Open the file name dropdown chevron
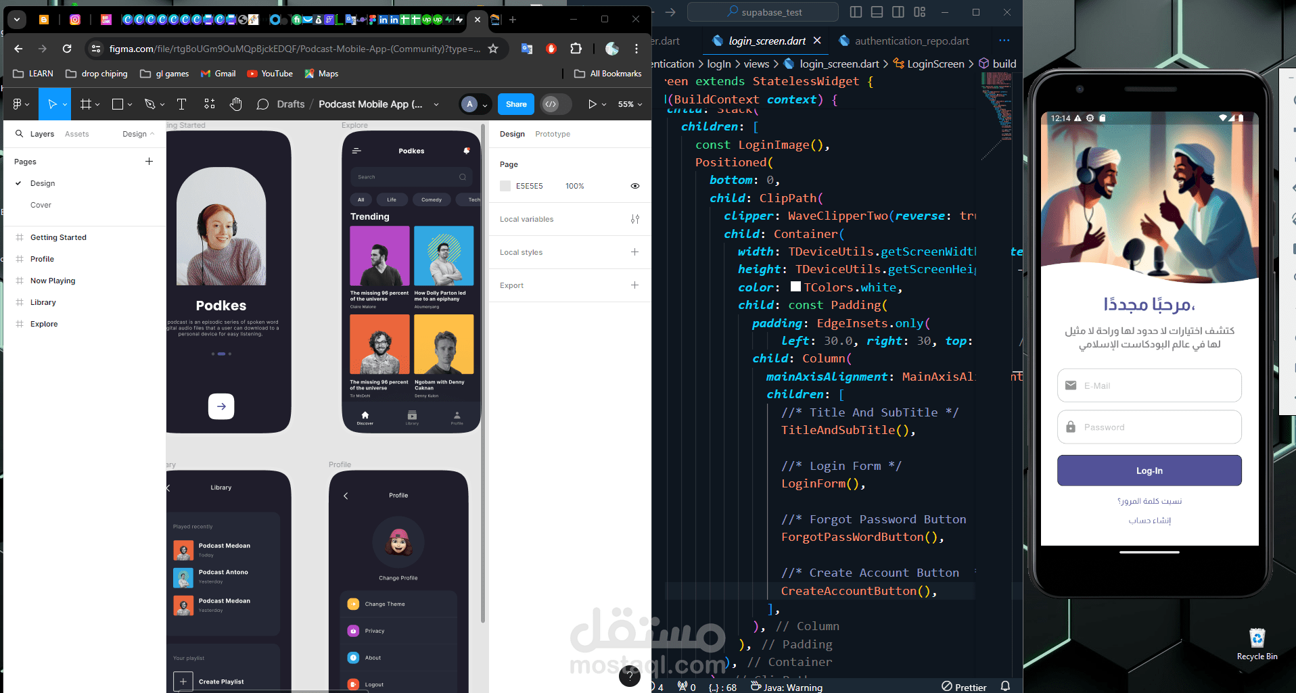Image resolution: width=1296 pixels, height=693 pixels. (436, 104)
